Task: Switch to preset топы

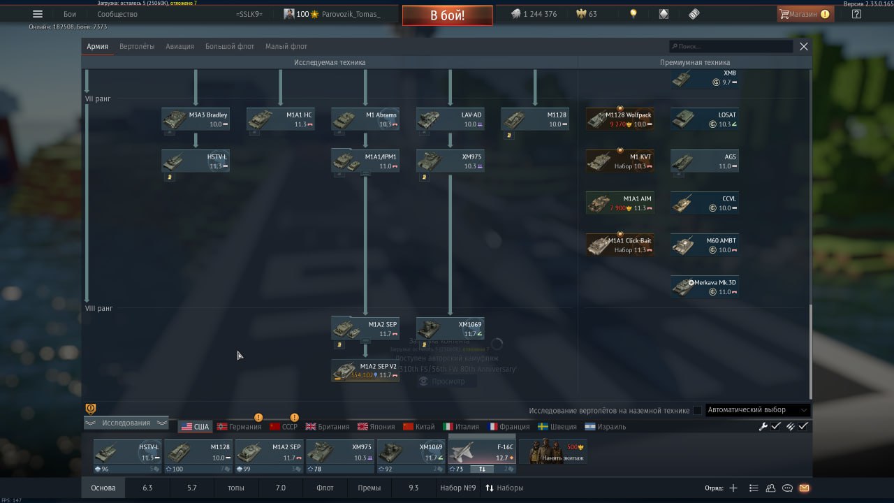Action: [x=236, y=488]
